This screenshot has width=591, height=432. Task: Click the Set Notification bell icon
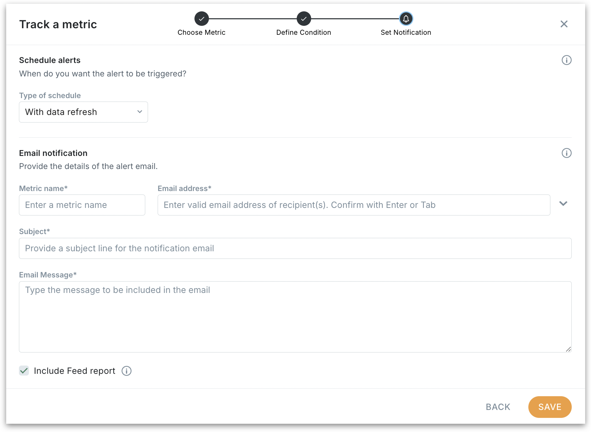(x=406, y=19)
